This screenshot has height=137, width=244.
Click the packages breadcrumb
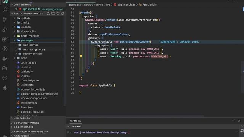(x=75, y=5)
